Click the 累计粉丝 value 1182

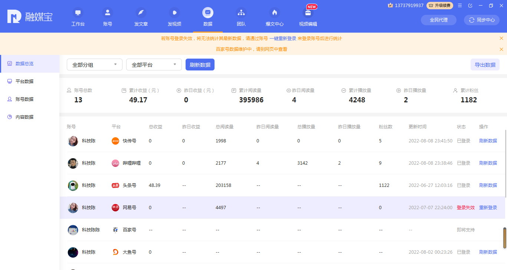469,100
